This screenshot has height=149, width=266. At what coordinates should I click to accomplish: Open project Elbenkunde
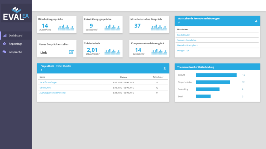tap(45, 88)
